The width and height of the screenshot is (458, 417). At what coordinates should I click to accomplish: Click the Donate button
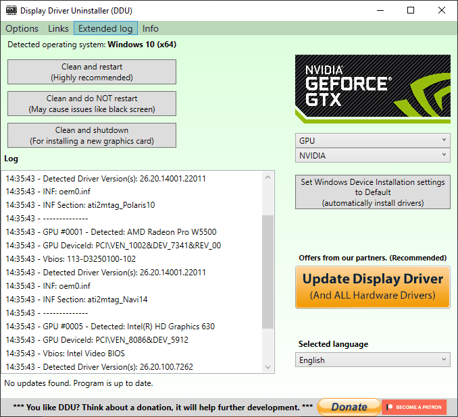349,407
